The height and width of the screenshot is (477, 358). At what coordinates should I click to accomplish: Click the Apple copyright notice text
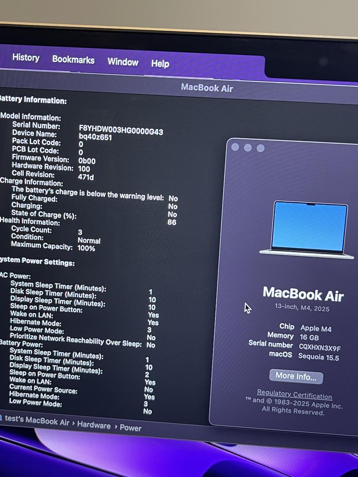pyautogui.click(x=294, y=406)
